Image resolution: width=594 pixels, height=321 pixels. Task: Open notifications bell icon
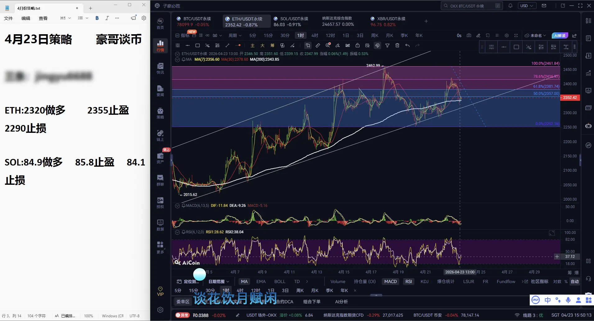pos(510,6)
